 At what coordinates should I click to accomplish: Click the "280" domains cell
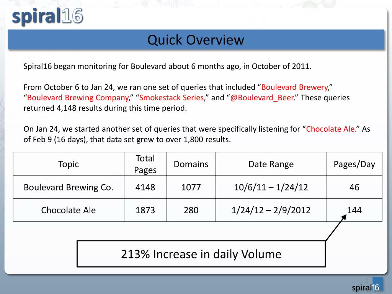click(191, 210)
